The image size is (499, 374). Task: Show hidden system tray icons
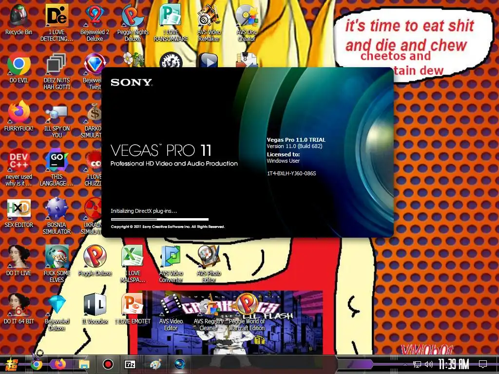point(405,364)
